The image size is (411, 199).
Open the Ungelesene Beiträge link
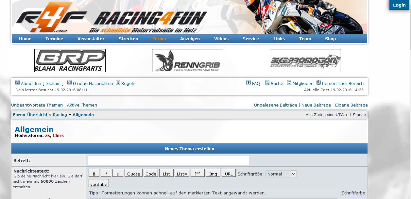[275, 105]
